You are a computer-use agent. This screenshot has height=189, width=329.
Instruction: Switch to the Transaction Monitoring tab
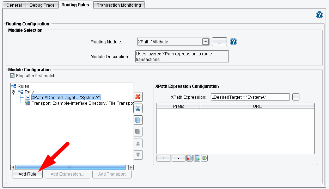(119, 5)
